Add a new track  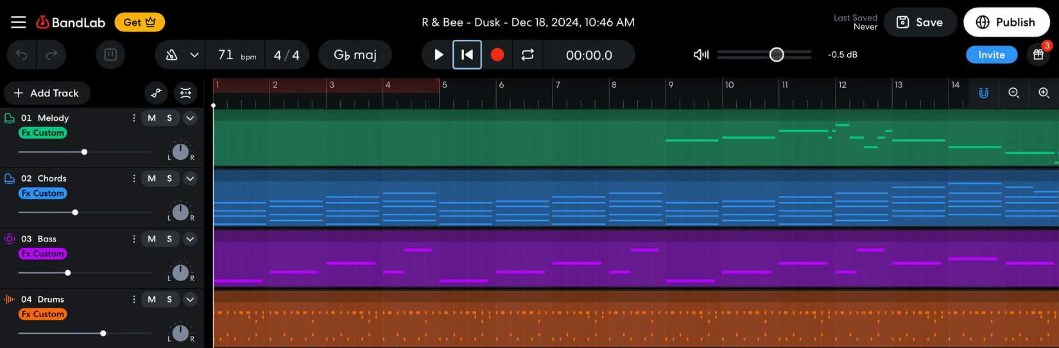(47, 93)
